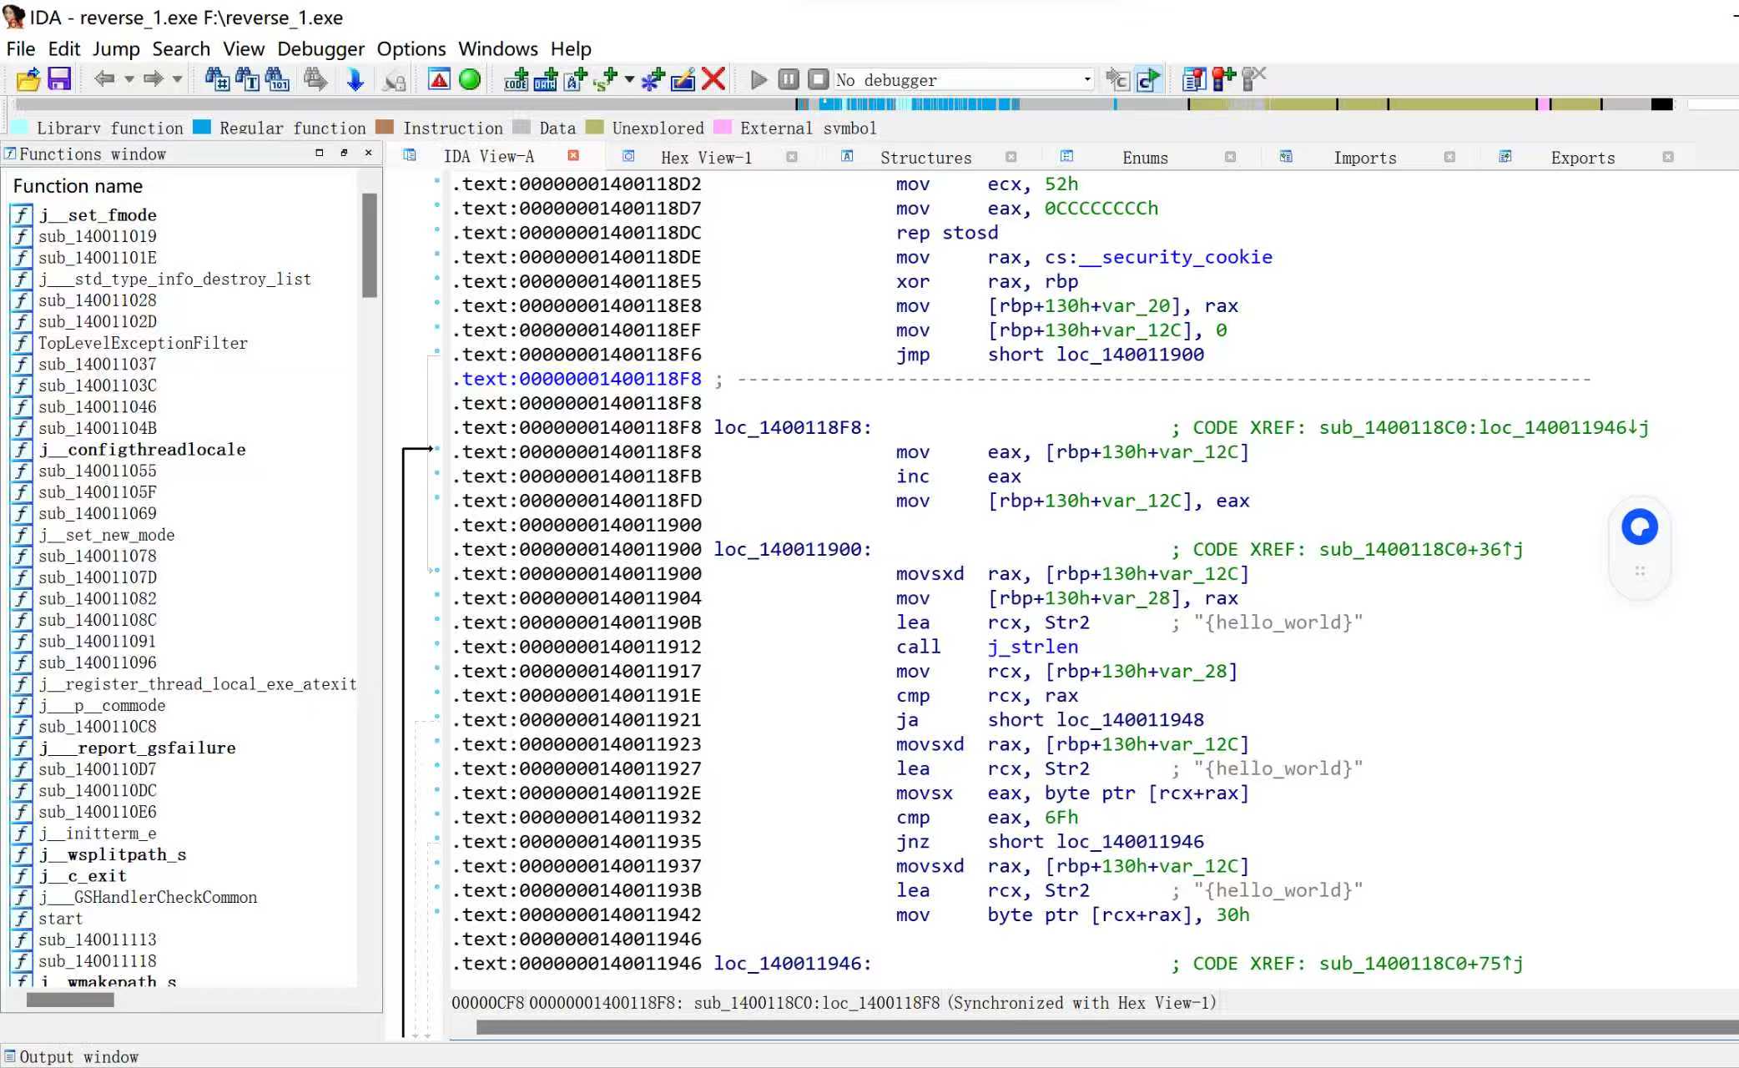Click the add breakpoint toolbar icon
Screen dimensions: 1739x1068
coord(1224,79)
